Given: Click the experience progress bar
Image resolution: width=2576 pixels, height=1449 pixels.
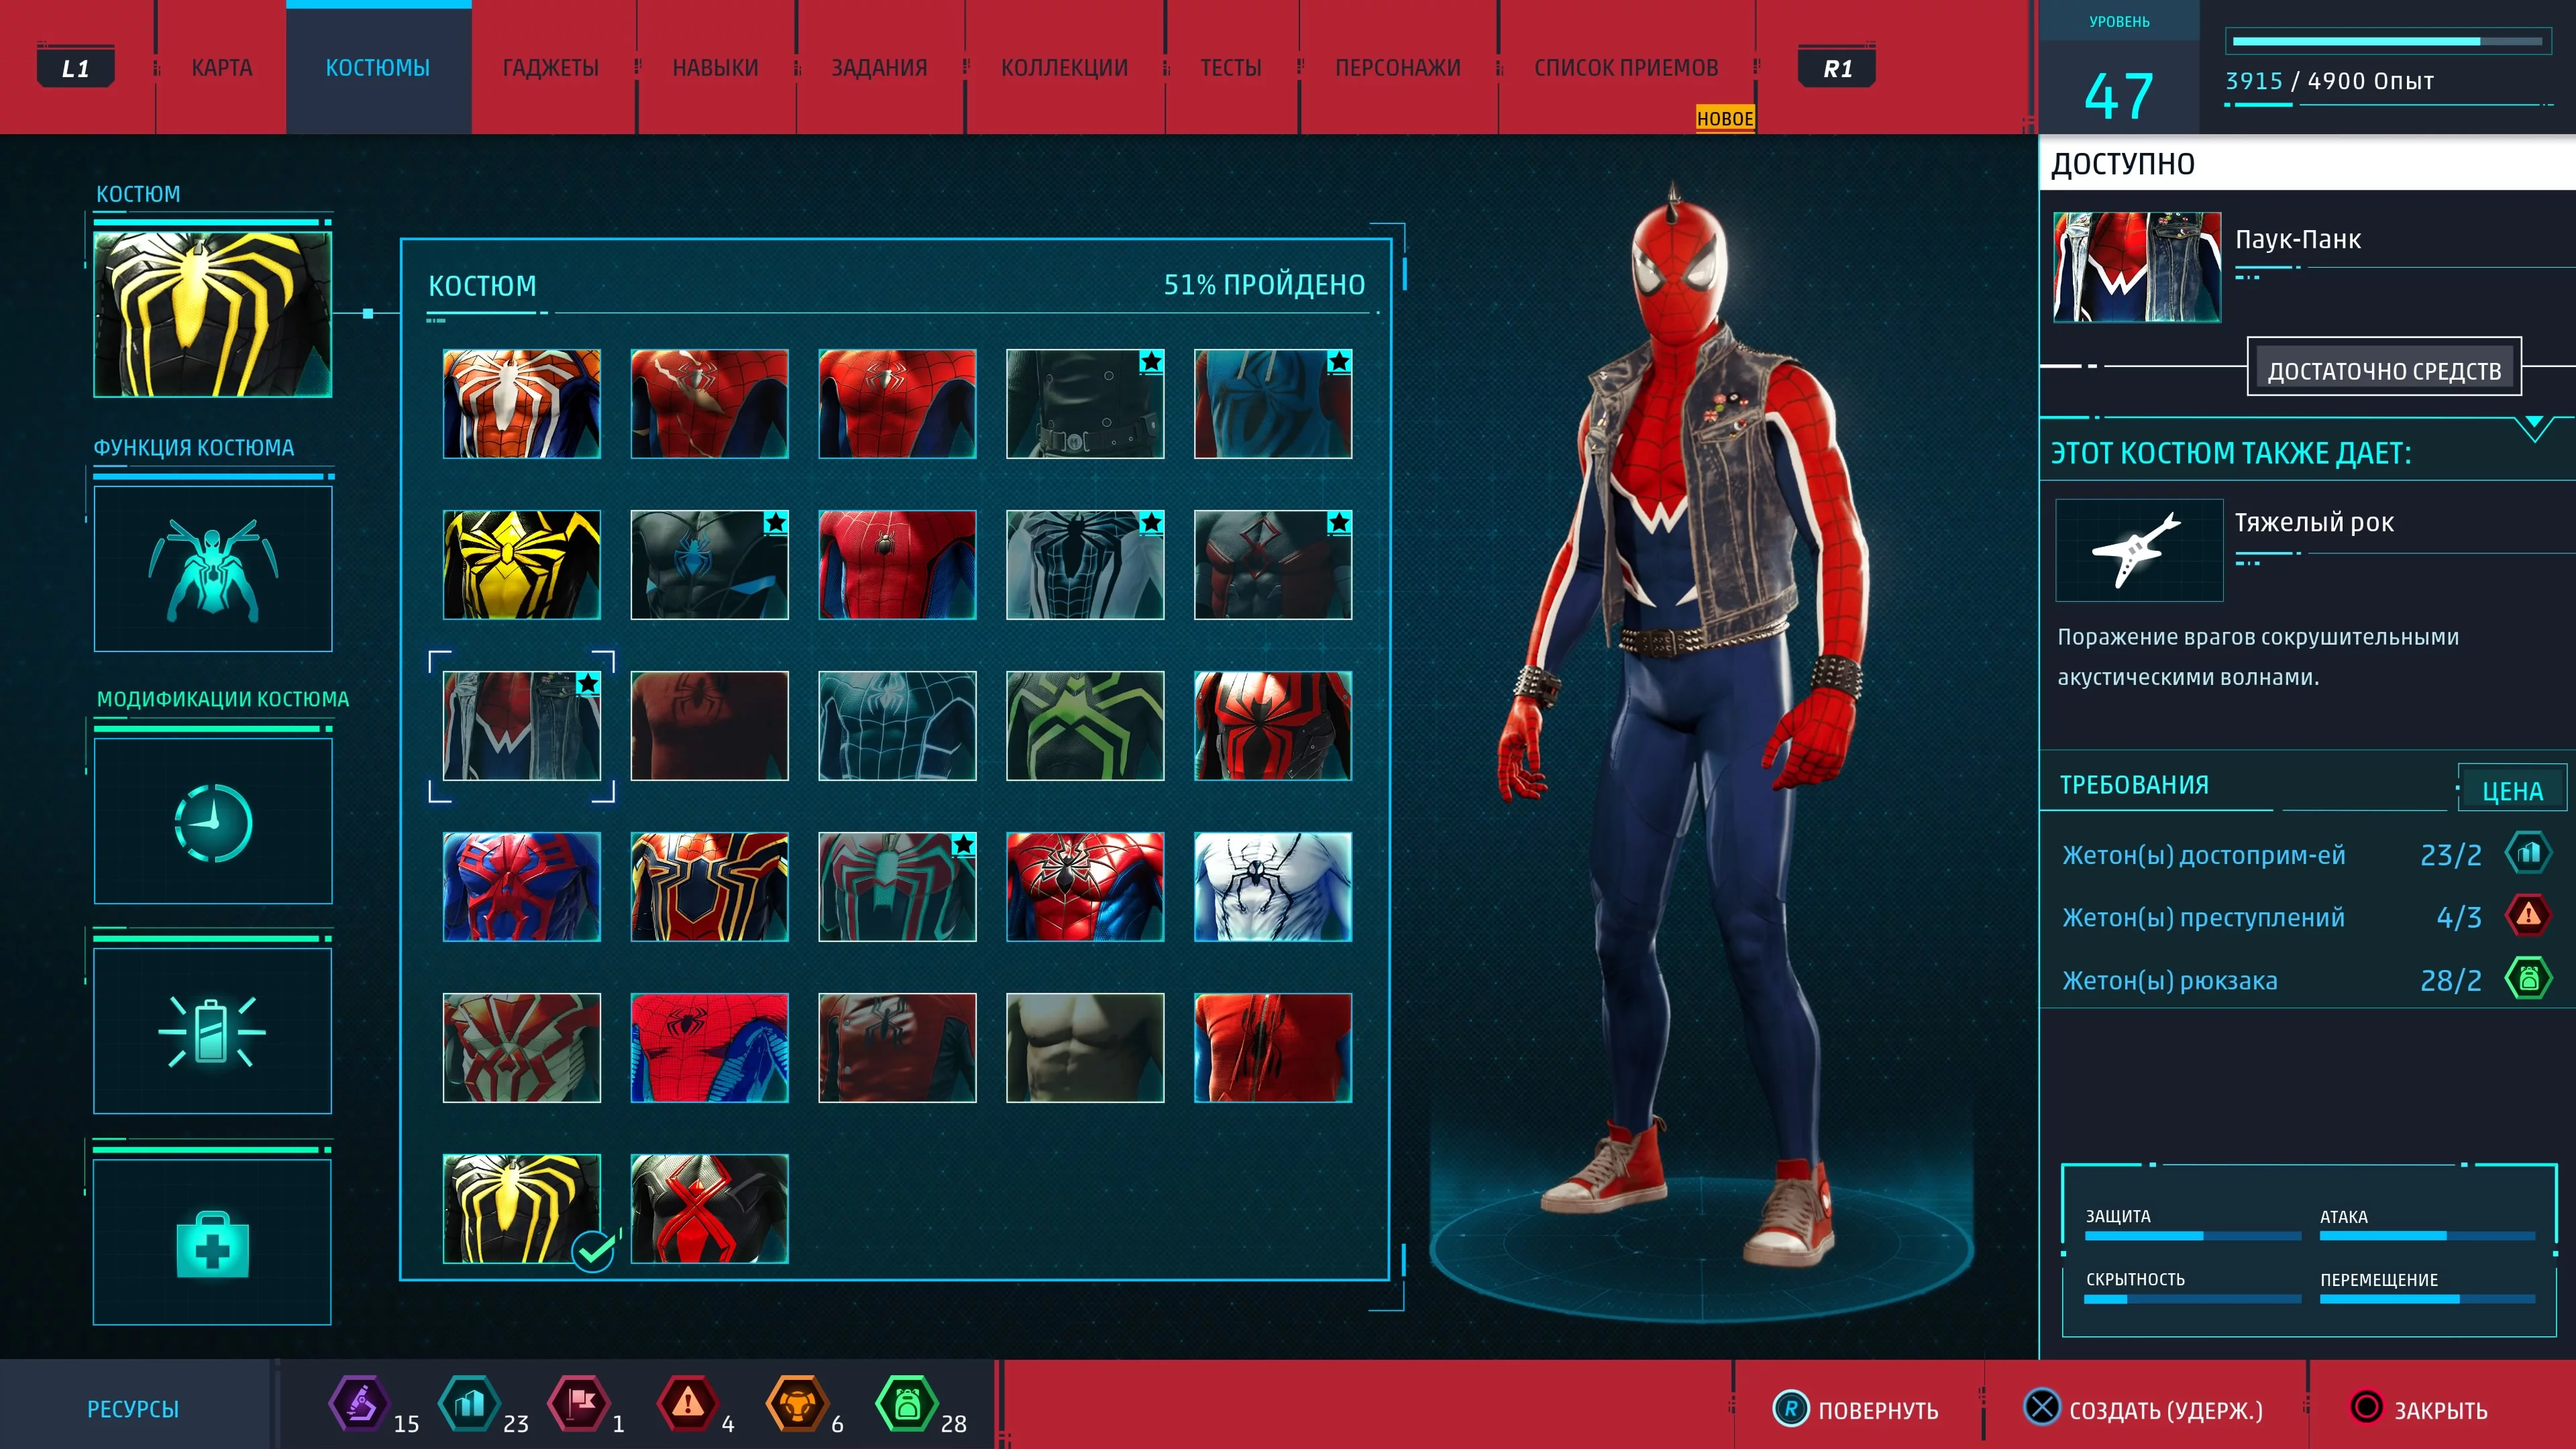Looking at the screenshot, I should (x=2387, y=42).
